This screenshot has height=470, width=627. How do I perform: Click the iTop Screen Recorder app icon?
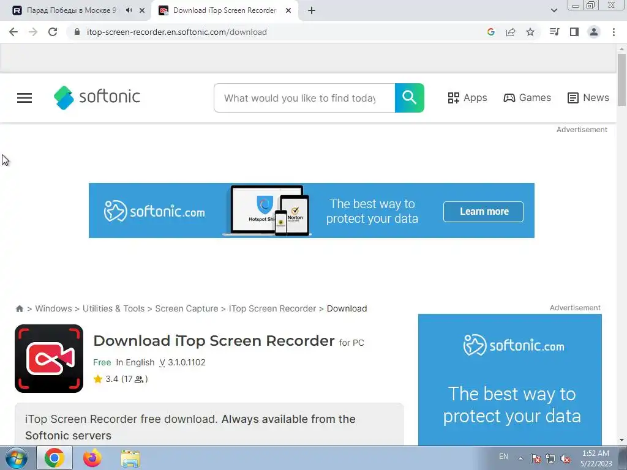49,359
